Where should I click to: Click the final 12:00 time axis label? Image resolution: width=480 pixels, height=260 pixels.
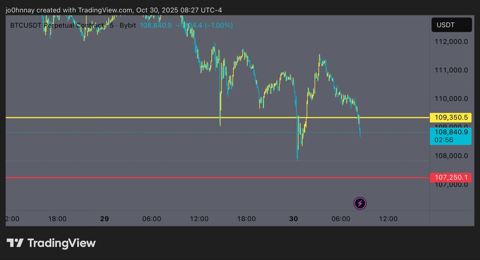click(x=388, y=219)
